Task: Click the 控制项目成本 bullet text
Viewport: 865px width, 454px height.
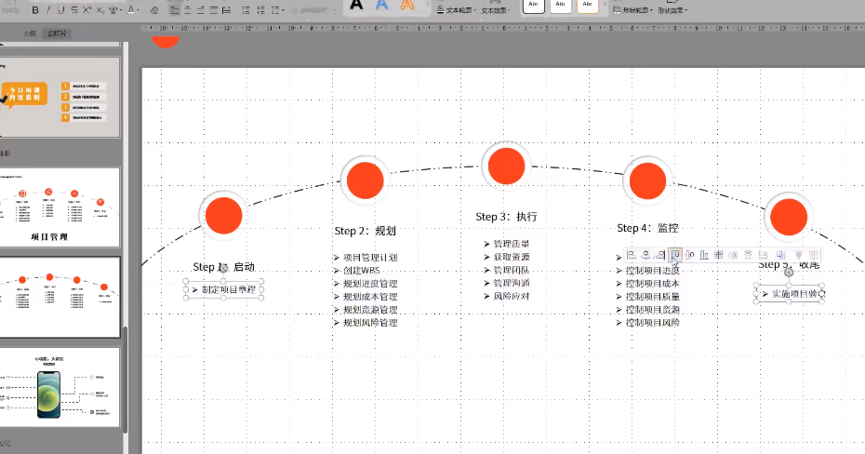Action: pos(653,284)
